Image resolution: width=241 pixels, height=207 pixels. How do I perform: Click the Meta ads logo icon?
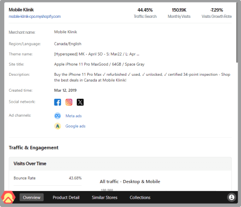(x=57, y=116)
